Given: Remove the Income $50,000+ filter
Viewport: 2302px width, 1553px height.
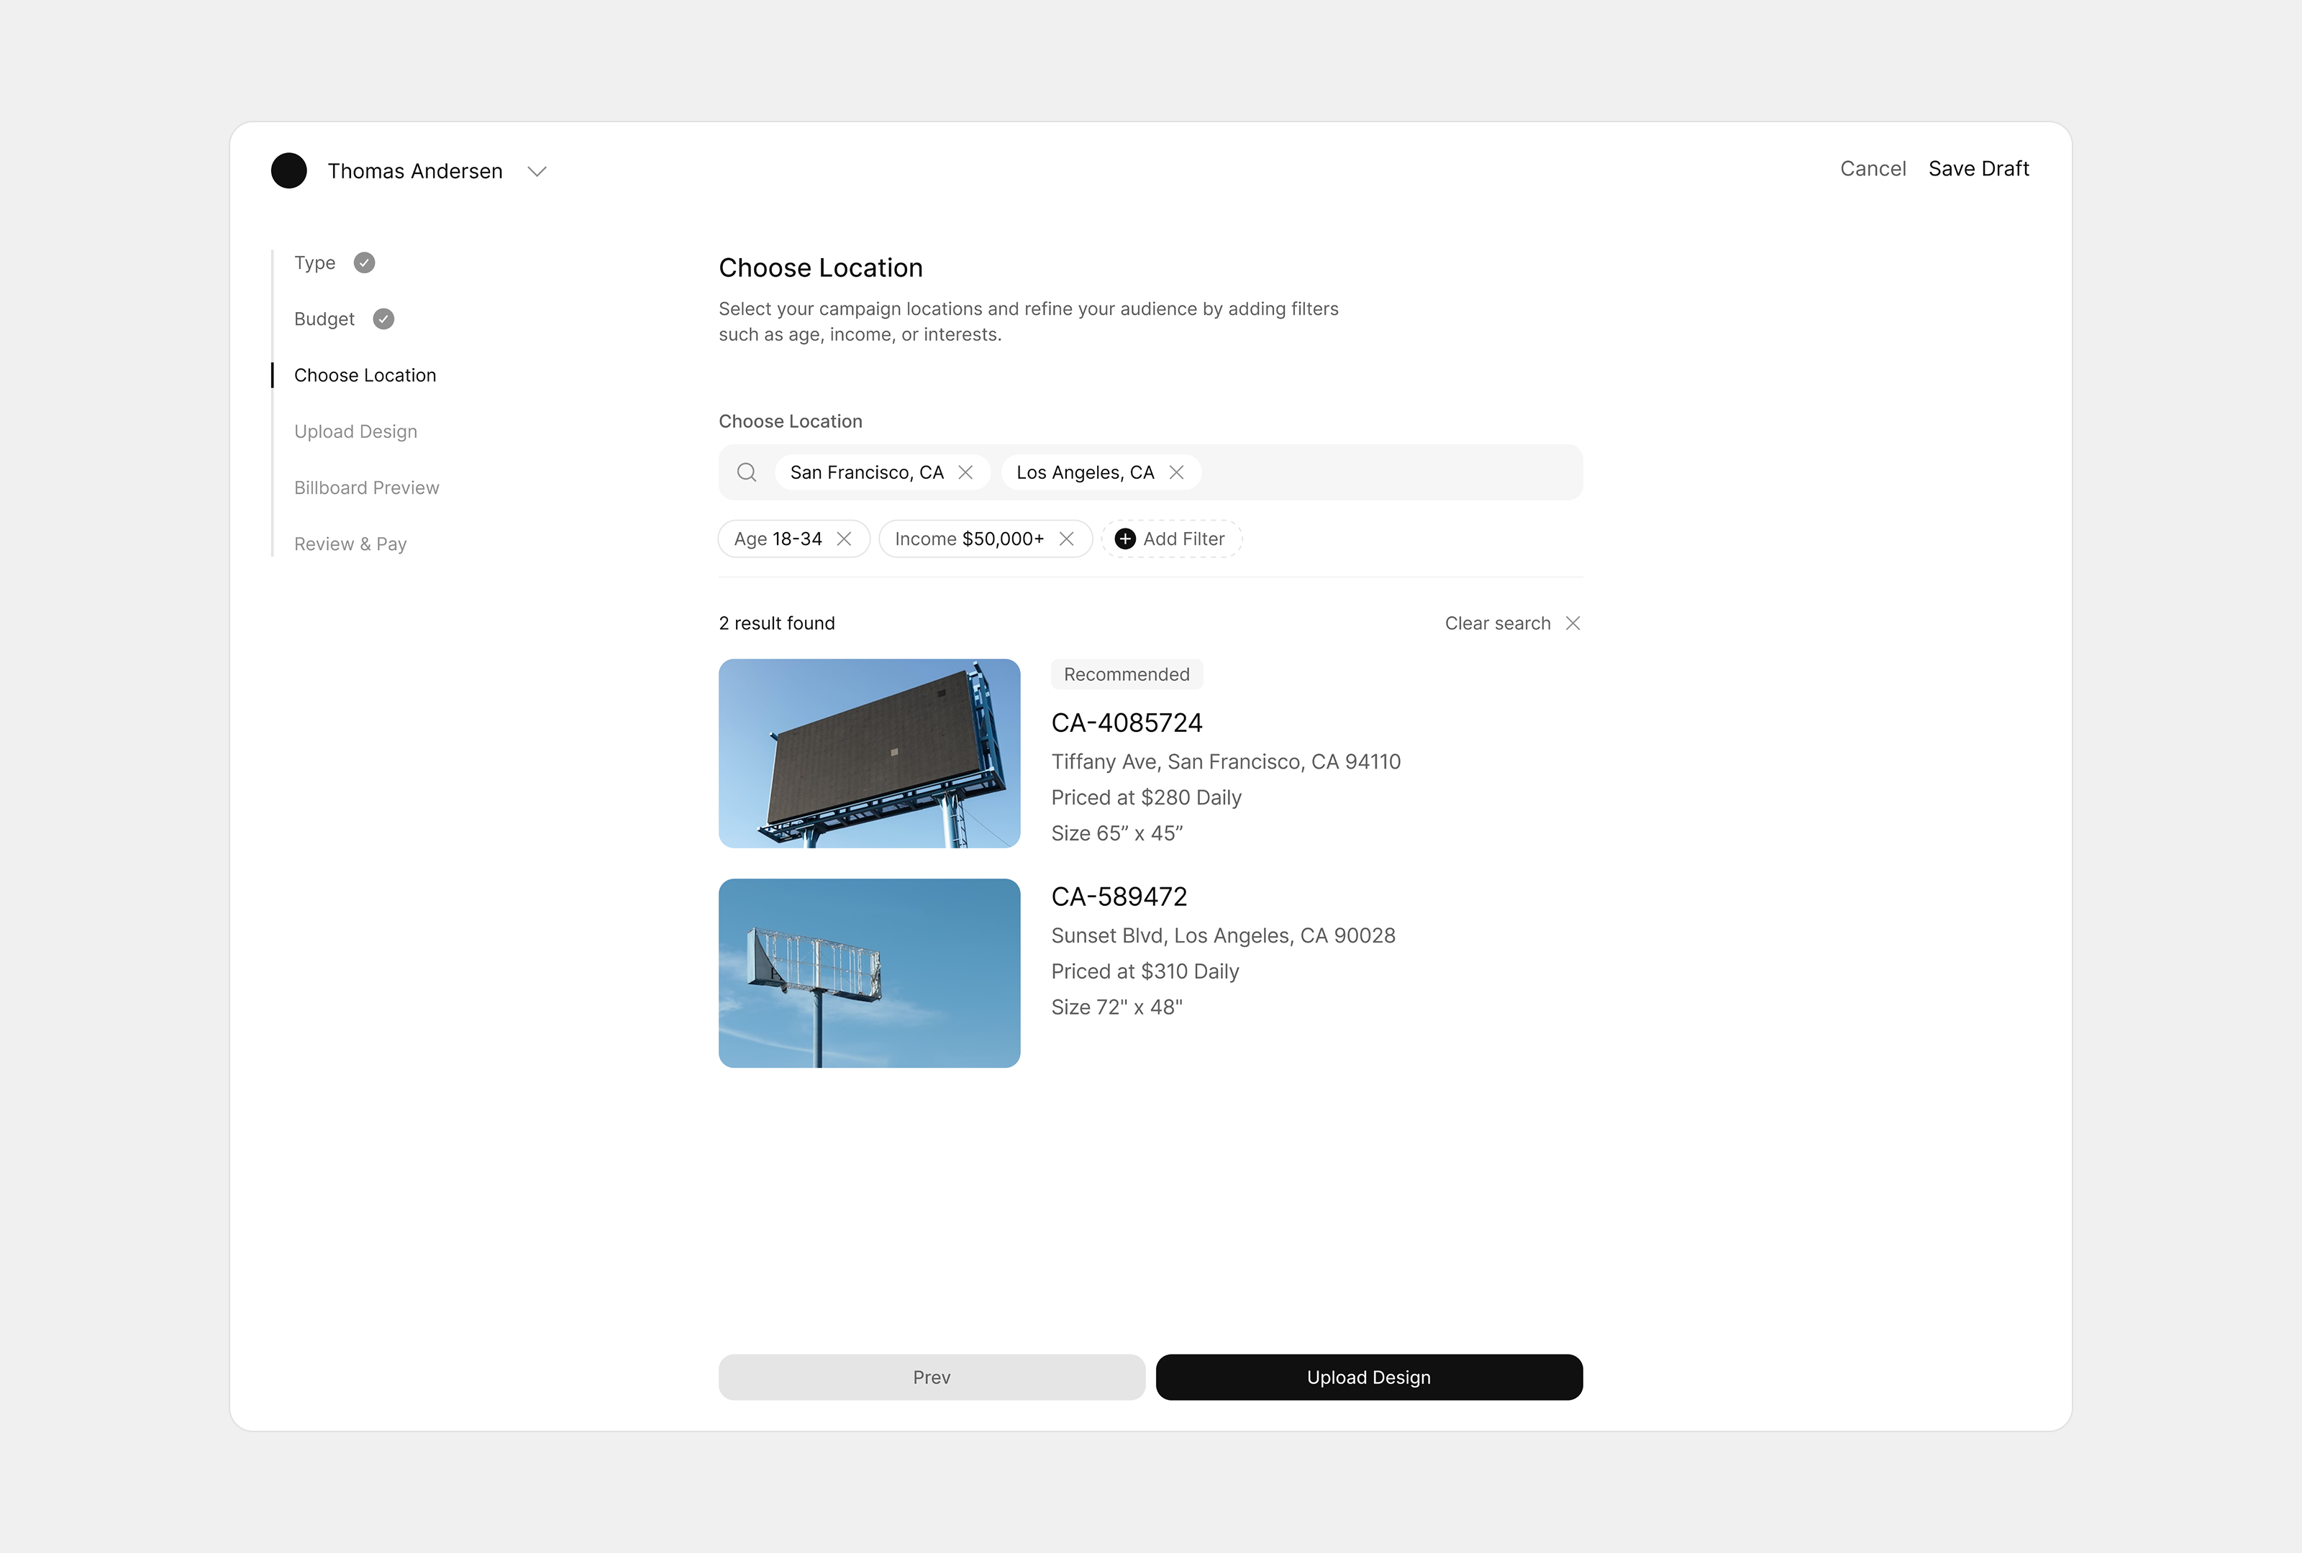Looking at the screenshot, I should (x=1067, y=539).
